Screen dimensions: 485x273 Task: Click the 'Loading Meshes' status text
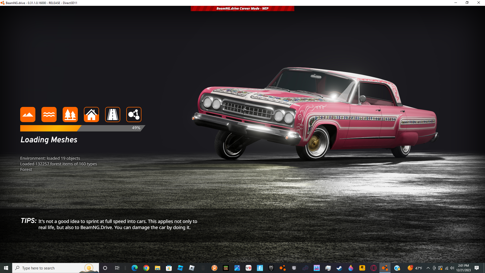click(x=49, y=140)
